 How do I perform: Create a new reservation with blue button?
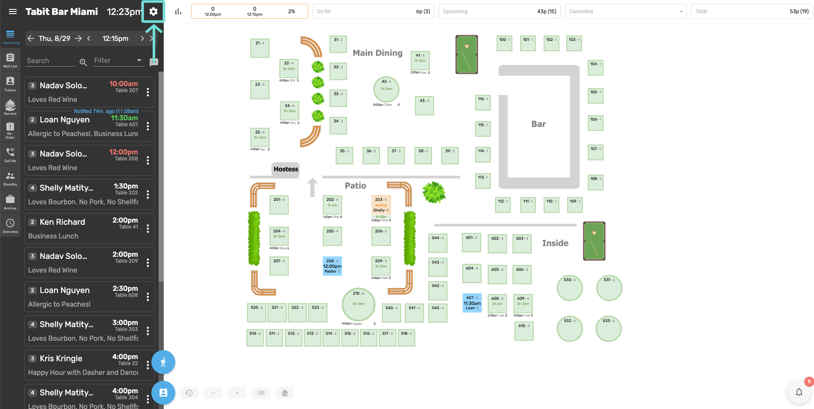163,393
